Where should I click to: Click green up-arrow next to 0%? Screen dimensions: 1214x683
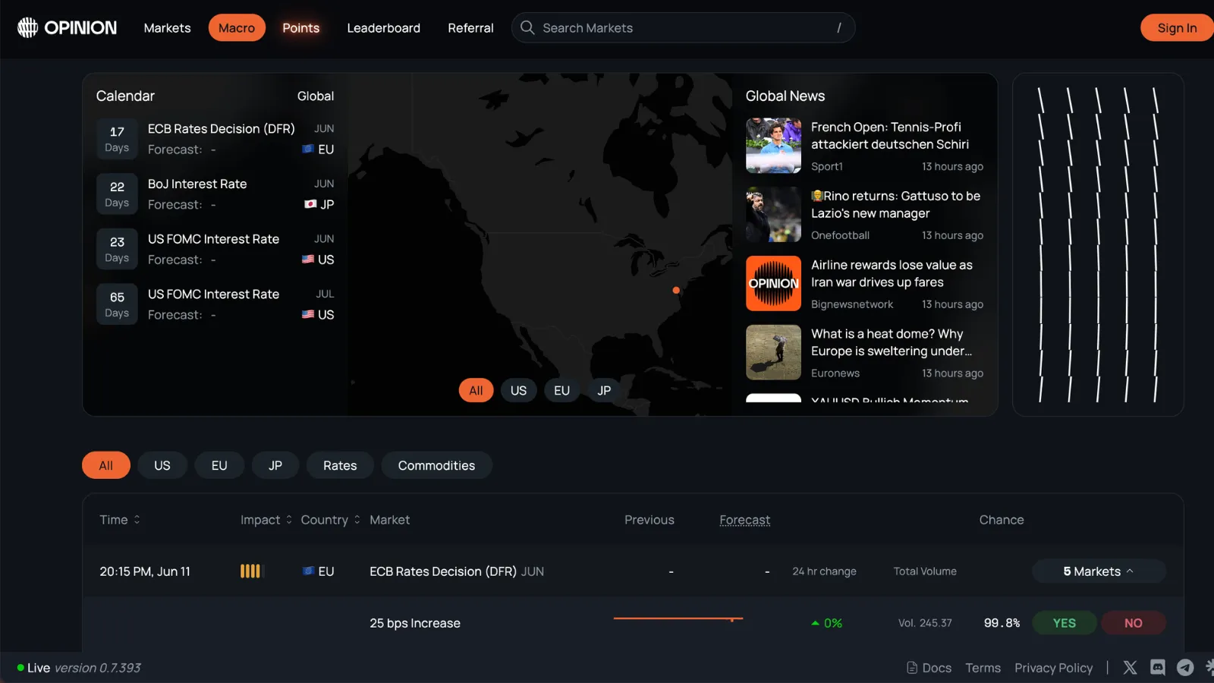tap(815, 623)
